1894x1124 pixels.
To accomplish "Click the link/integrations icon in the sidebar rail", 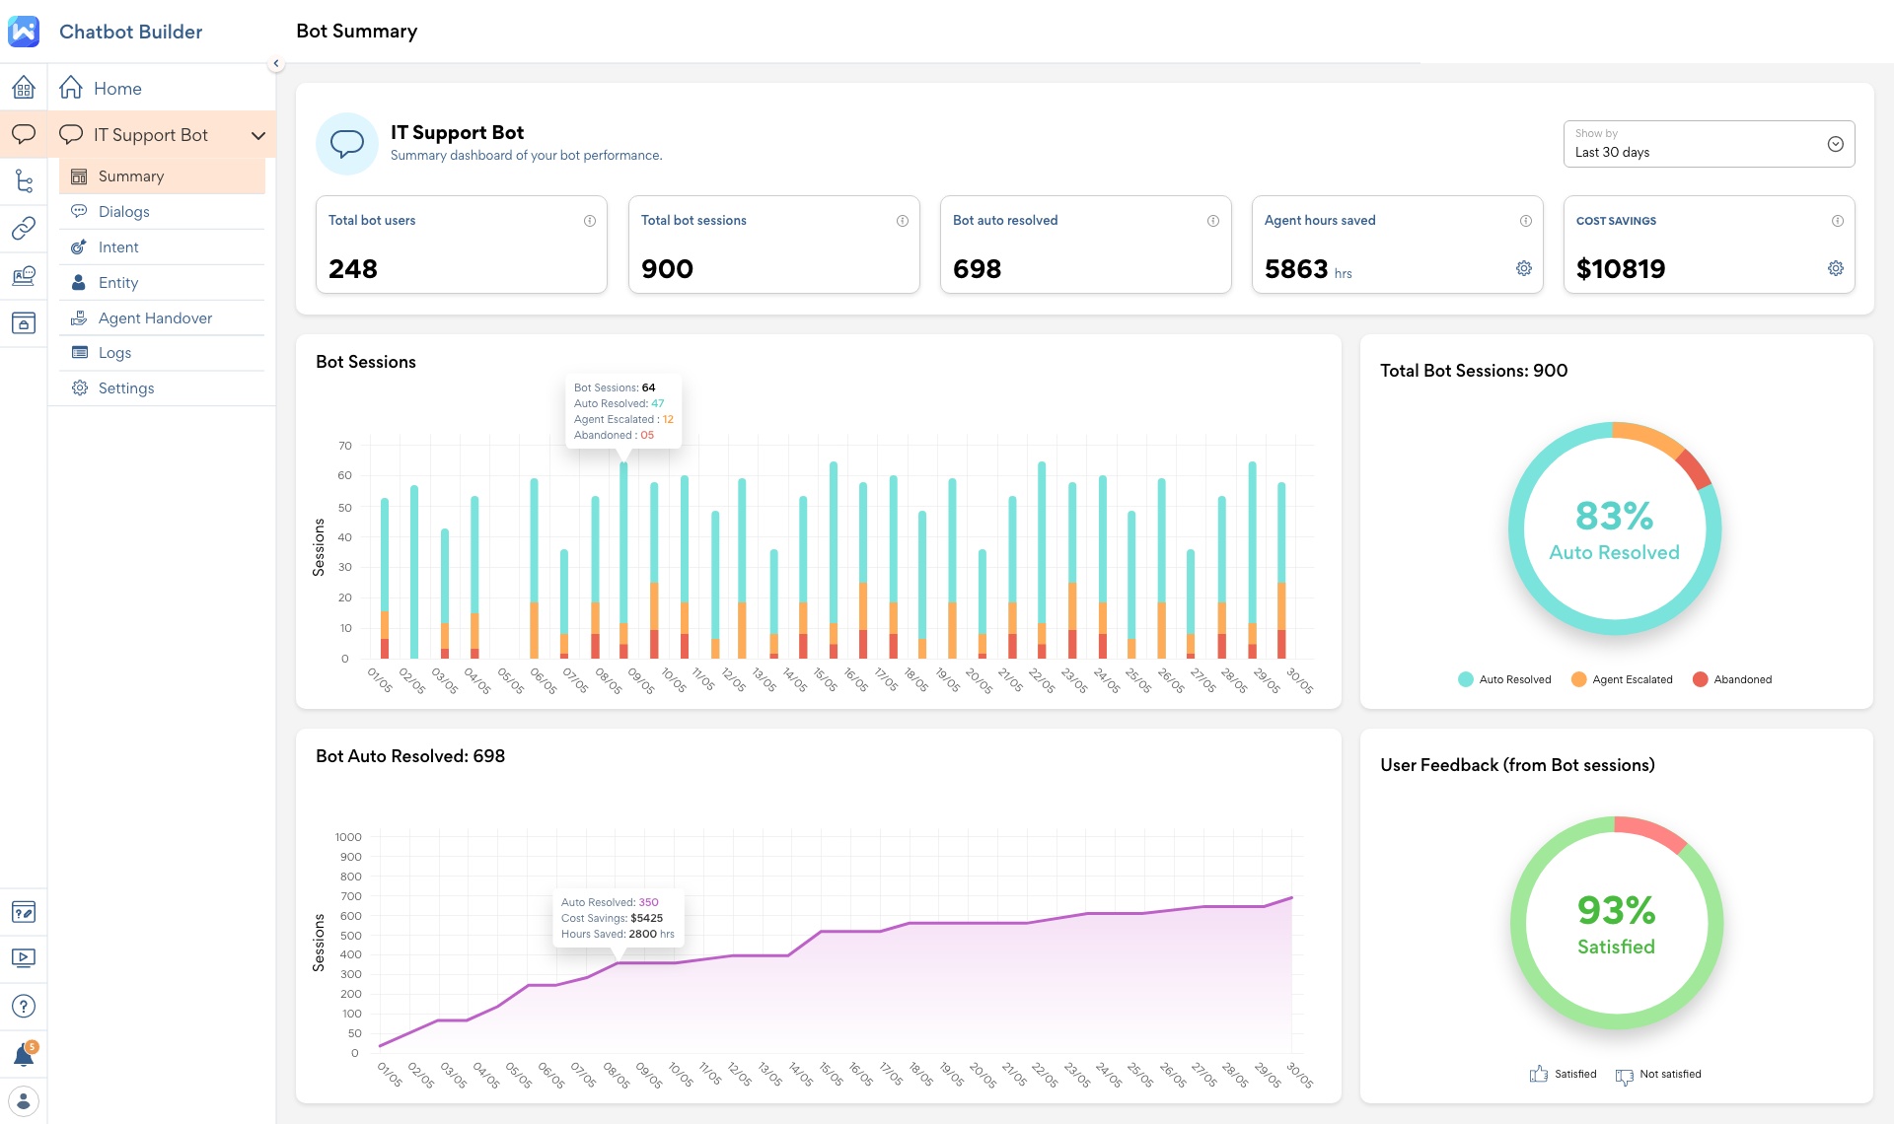I will tap(24, 228).
